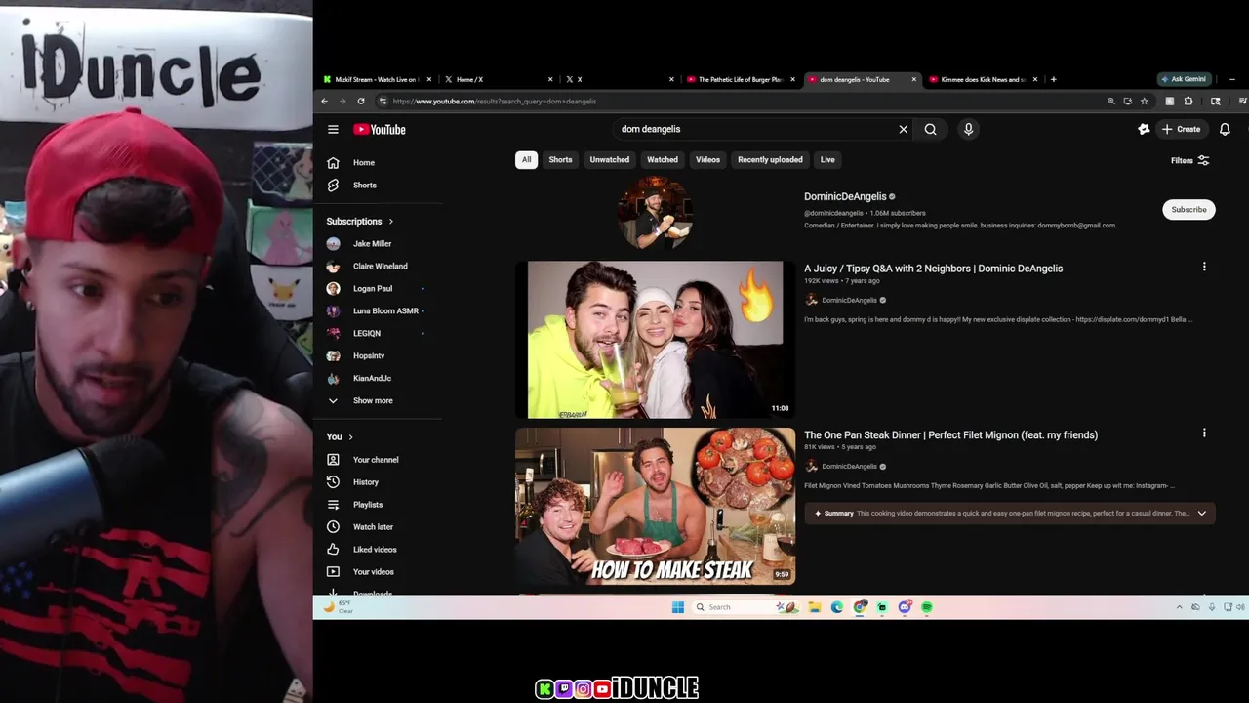Click the magnifier search button
Viewport: 1249px width, 703px height.
coord(930,129)
